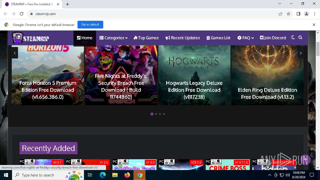Show next slide in carousel
Viewport: 320px width, 180px height.
pos(301,53)
